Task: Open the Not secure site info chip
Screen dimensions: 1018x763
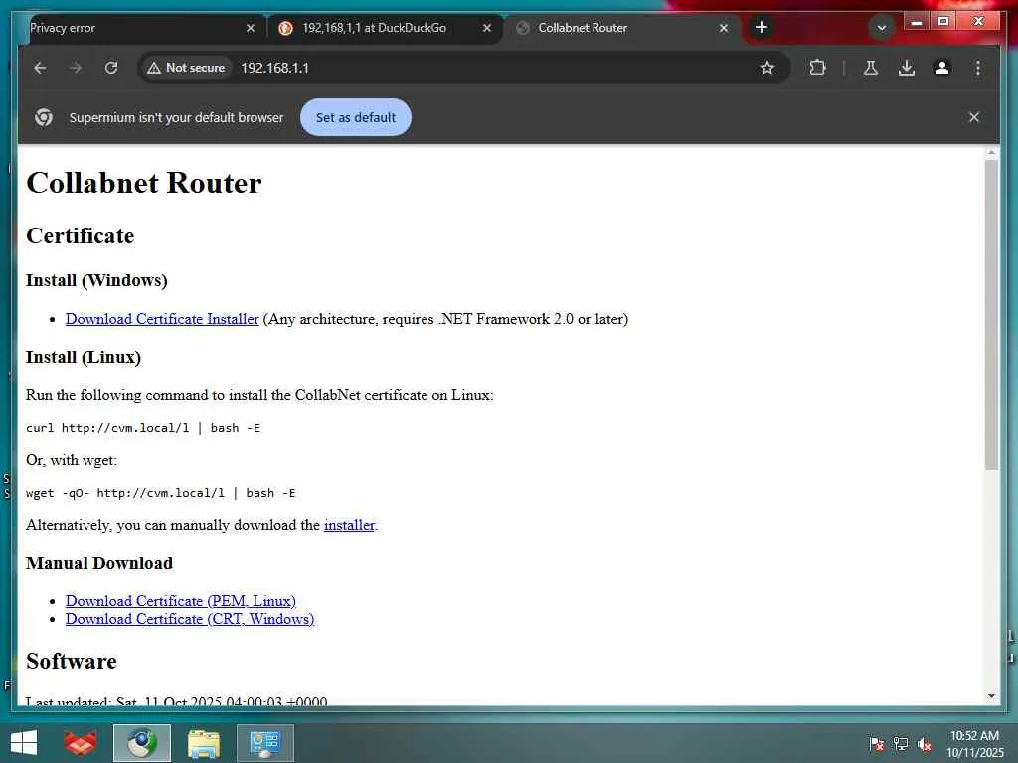Action: click(186, 68)
